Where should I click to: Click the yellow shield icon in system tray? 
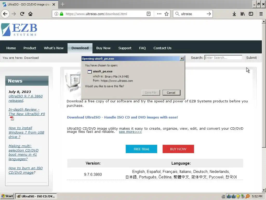coord(238,196)
